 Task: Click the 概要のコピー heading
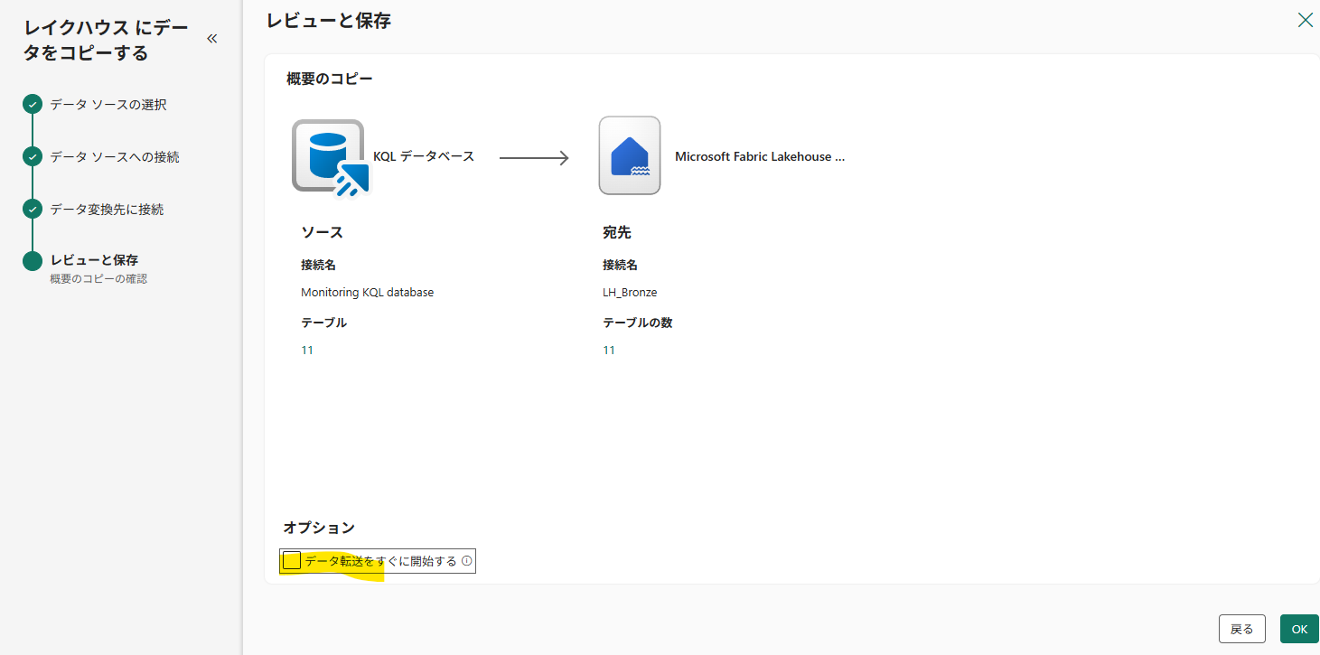[x=330, y=79]
